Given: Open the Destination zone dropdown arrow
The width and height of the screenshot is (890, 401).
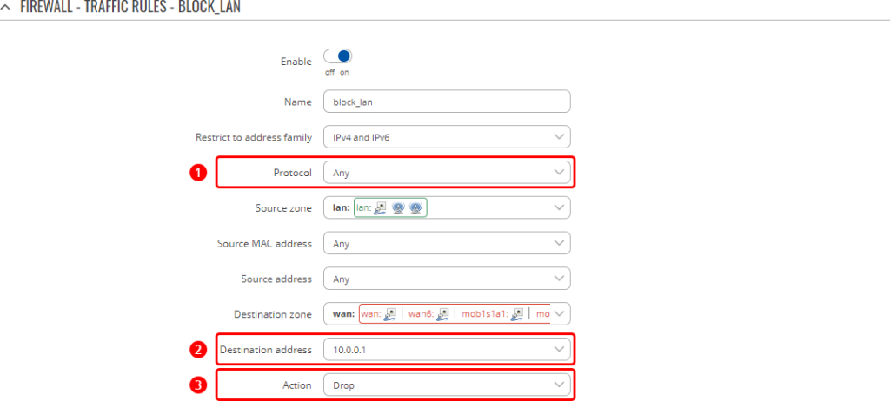Looking at the screenshot, I should 559,314.
